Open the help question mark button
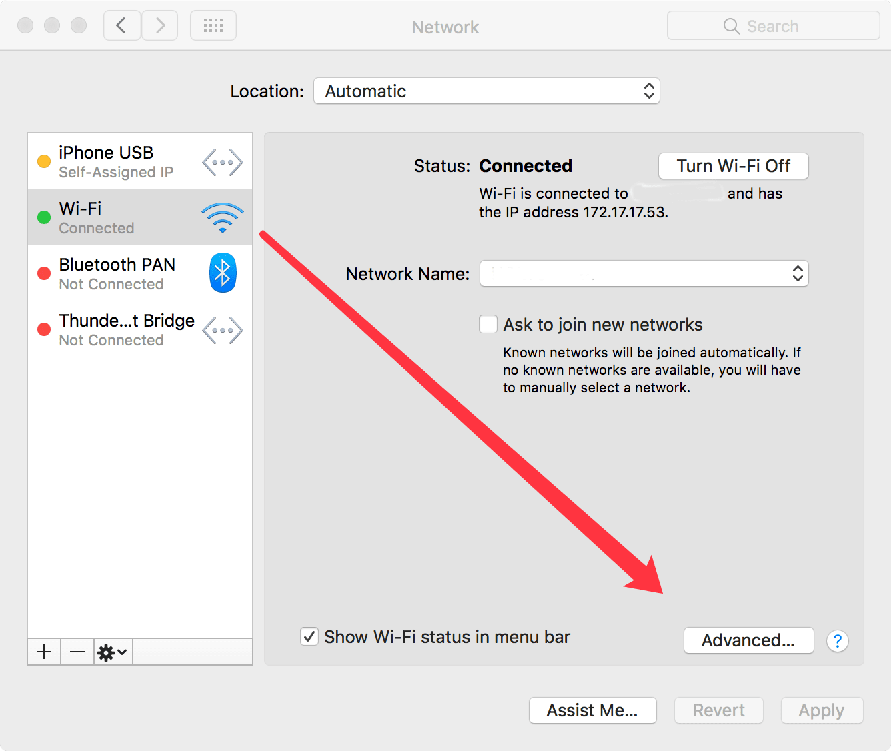This screenshot has width=891, height=751. pyautogui.click(x=838, y=641)
